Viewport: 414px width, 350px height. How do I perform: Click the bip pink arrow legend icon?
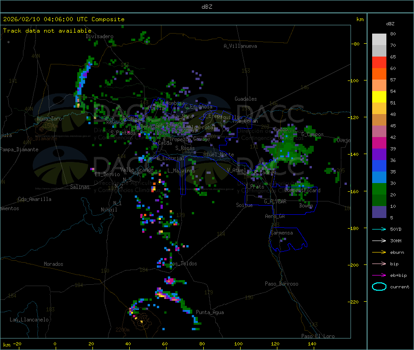point(379,264)
